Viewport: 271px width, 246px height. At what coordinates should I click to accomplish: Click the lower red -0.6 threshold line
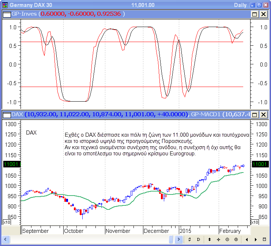132,87
